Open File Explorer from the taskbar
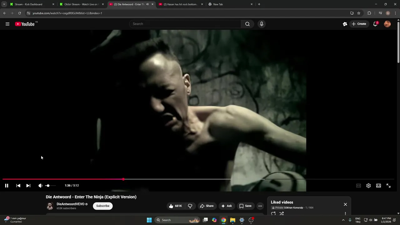This screenshot has width=400, height=225. click(232, 220)
